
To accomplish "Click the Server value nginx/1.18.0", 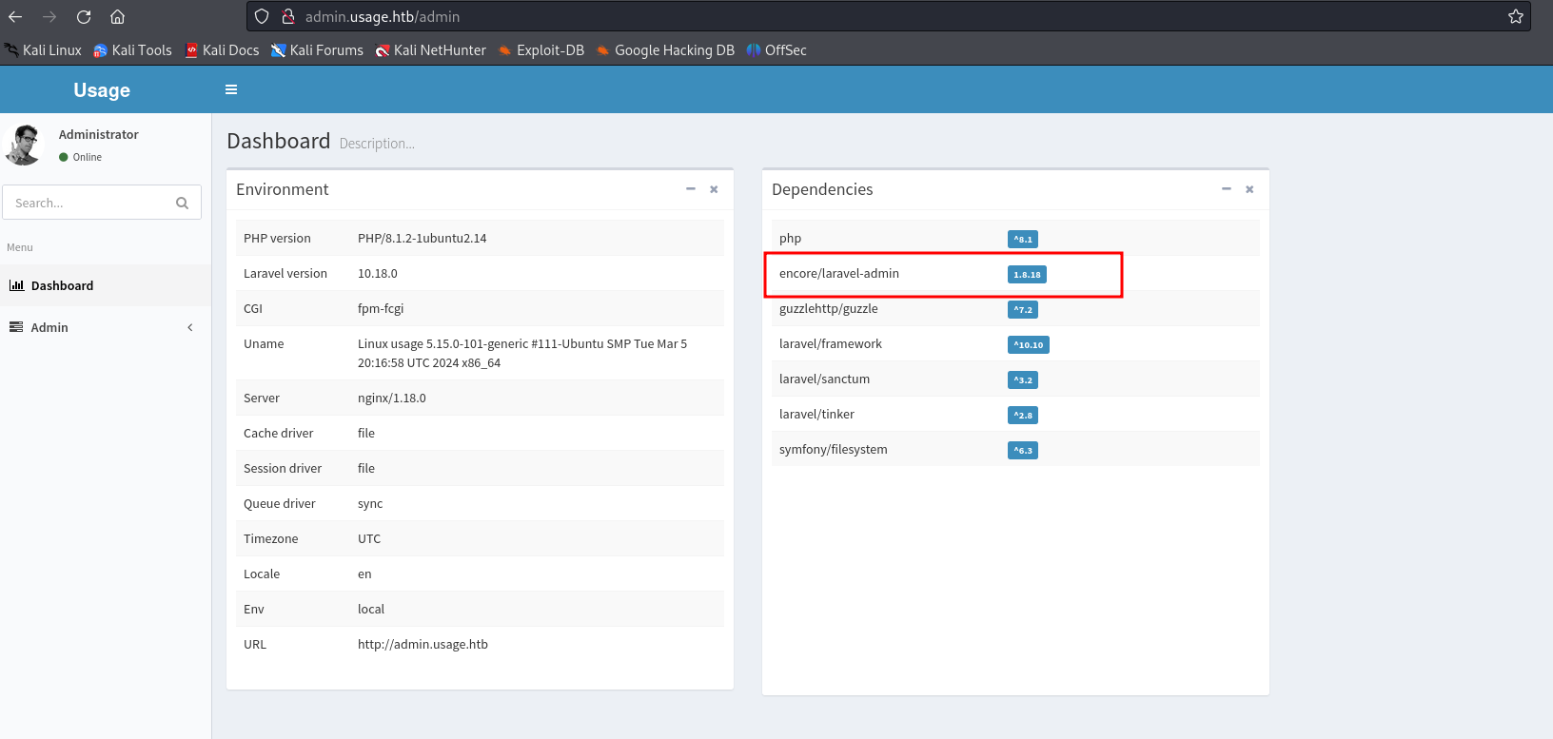I will pos(392,398).
